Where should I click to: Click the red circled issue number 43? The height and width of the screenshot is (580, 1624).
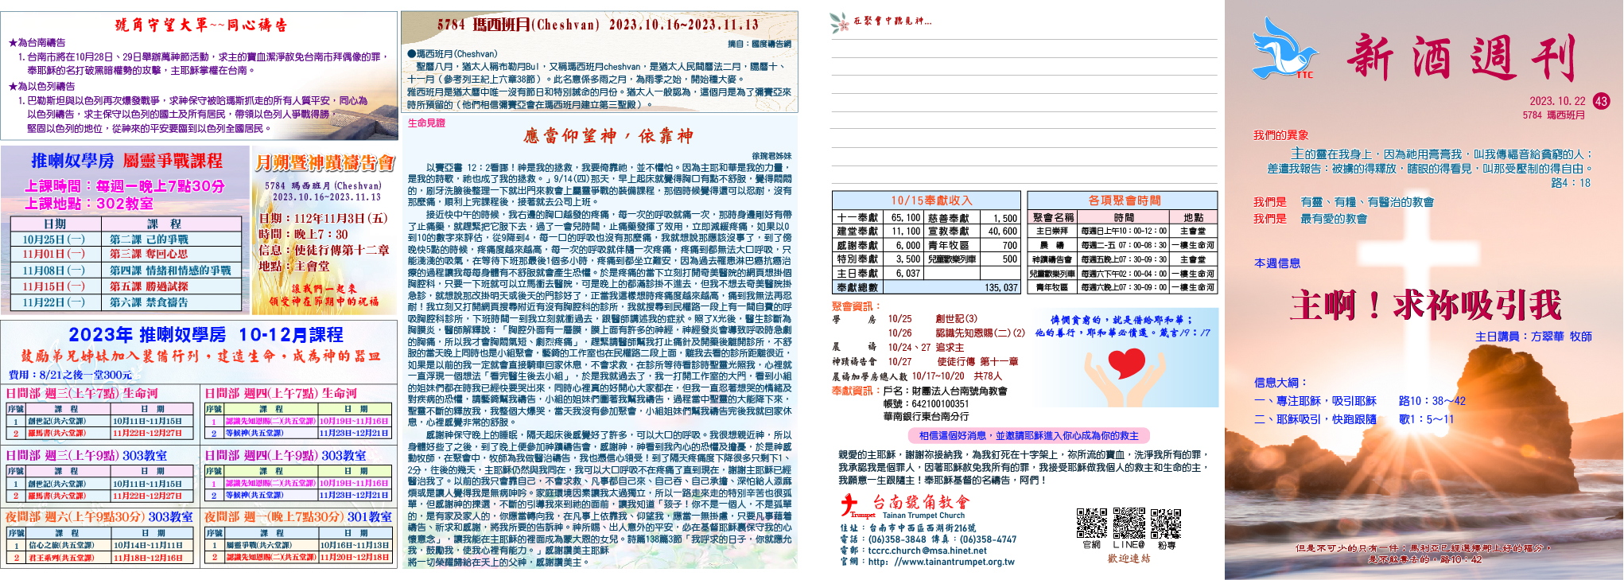[x=1601, y=101]
